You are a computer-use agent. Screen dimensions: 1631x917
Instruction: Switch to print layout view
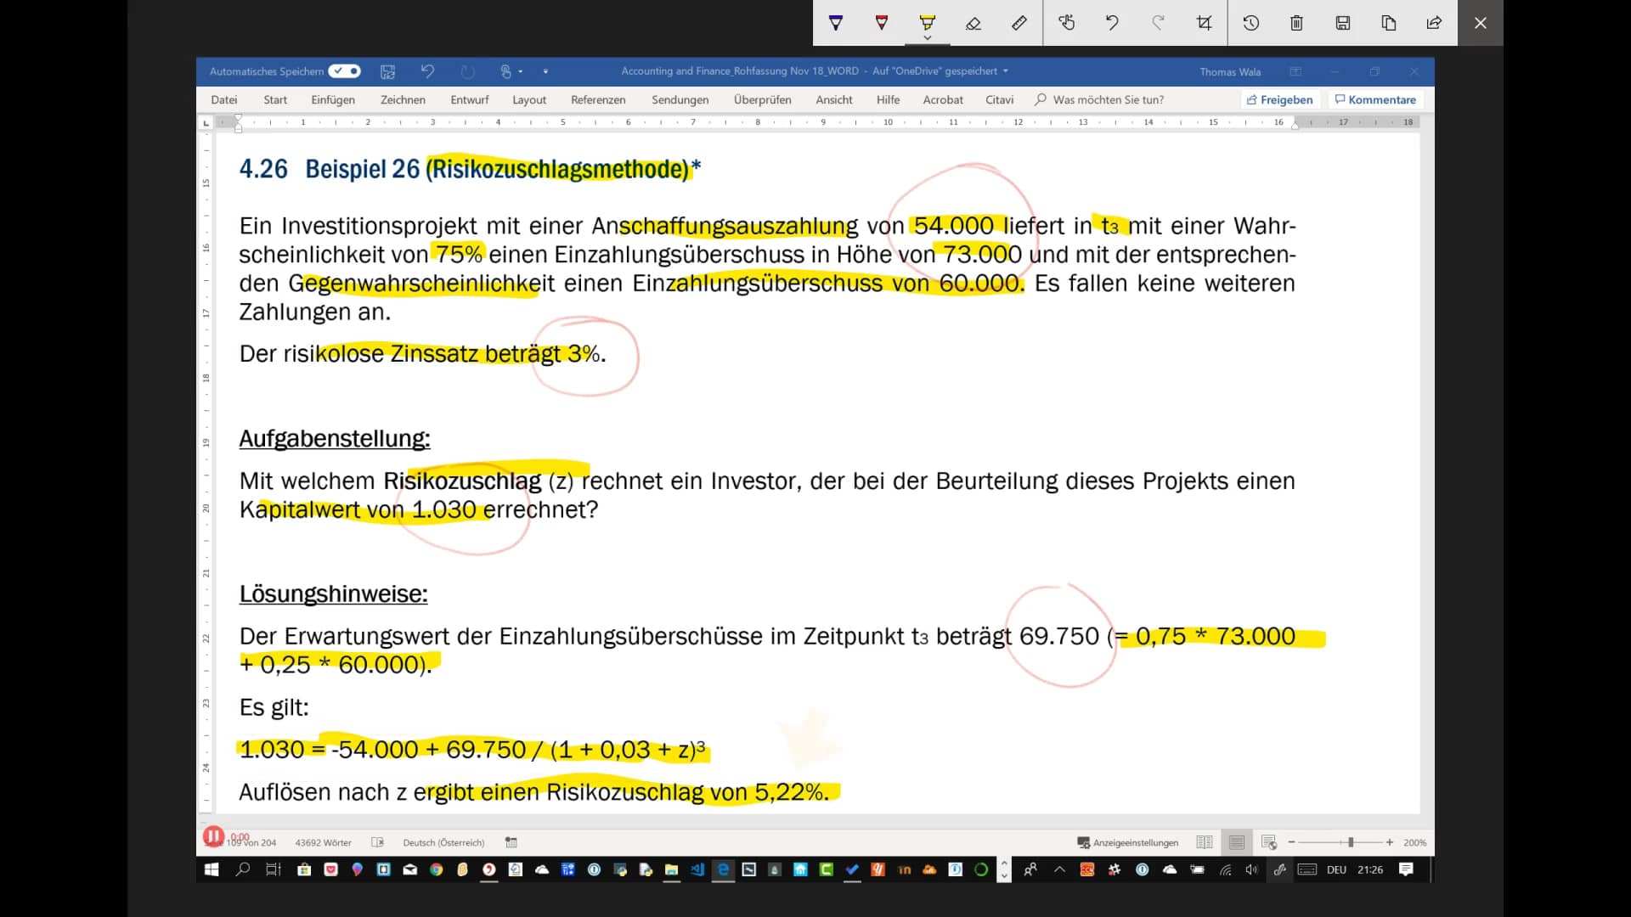pyautogui.click(x=1237, y=842)
